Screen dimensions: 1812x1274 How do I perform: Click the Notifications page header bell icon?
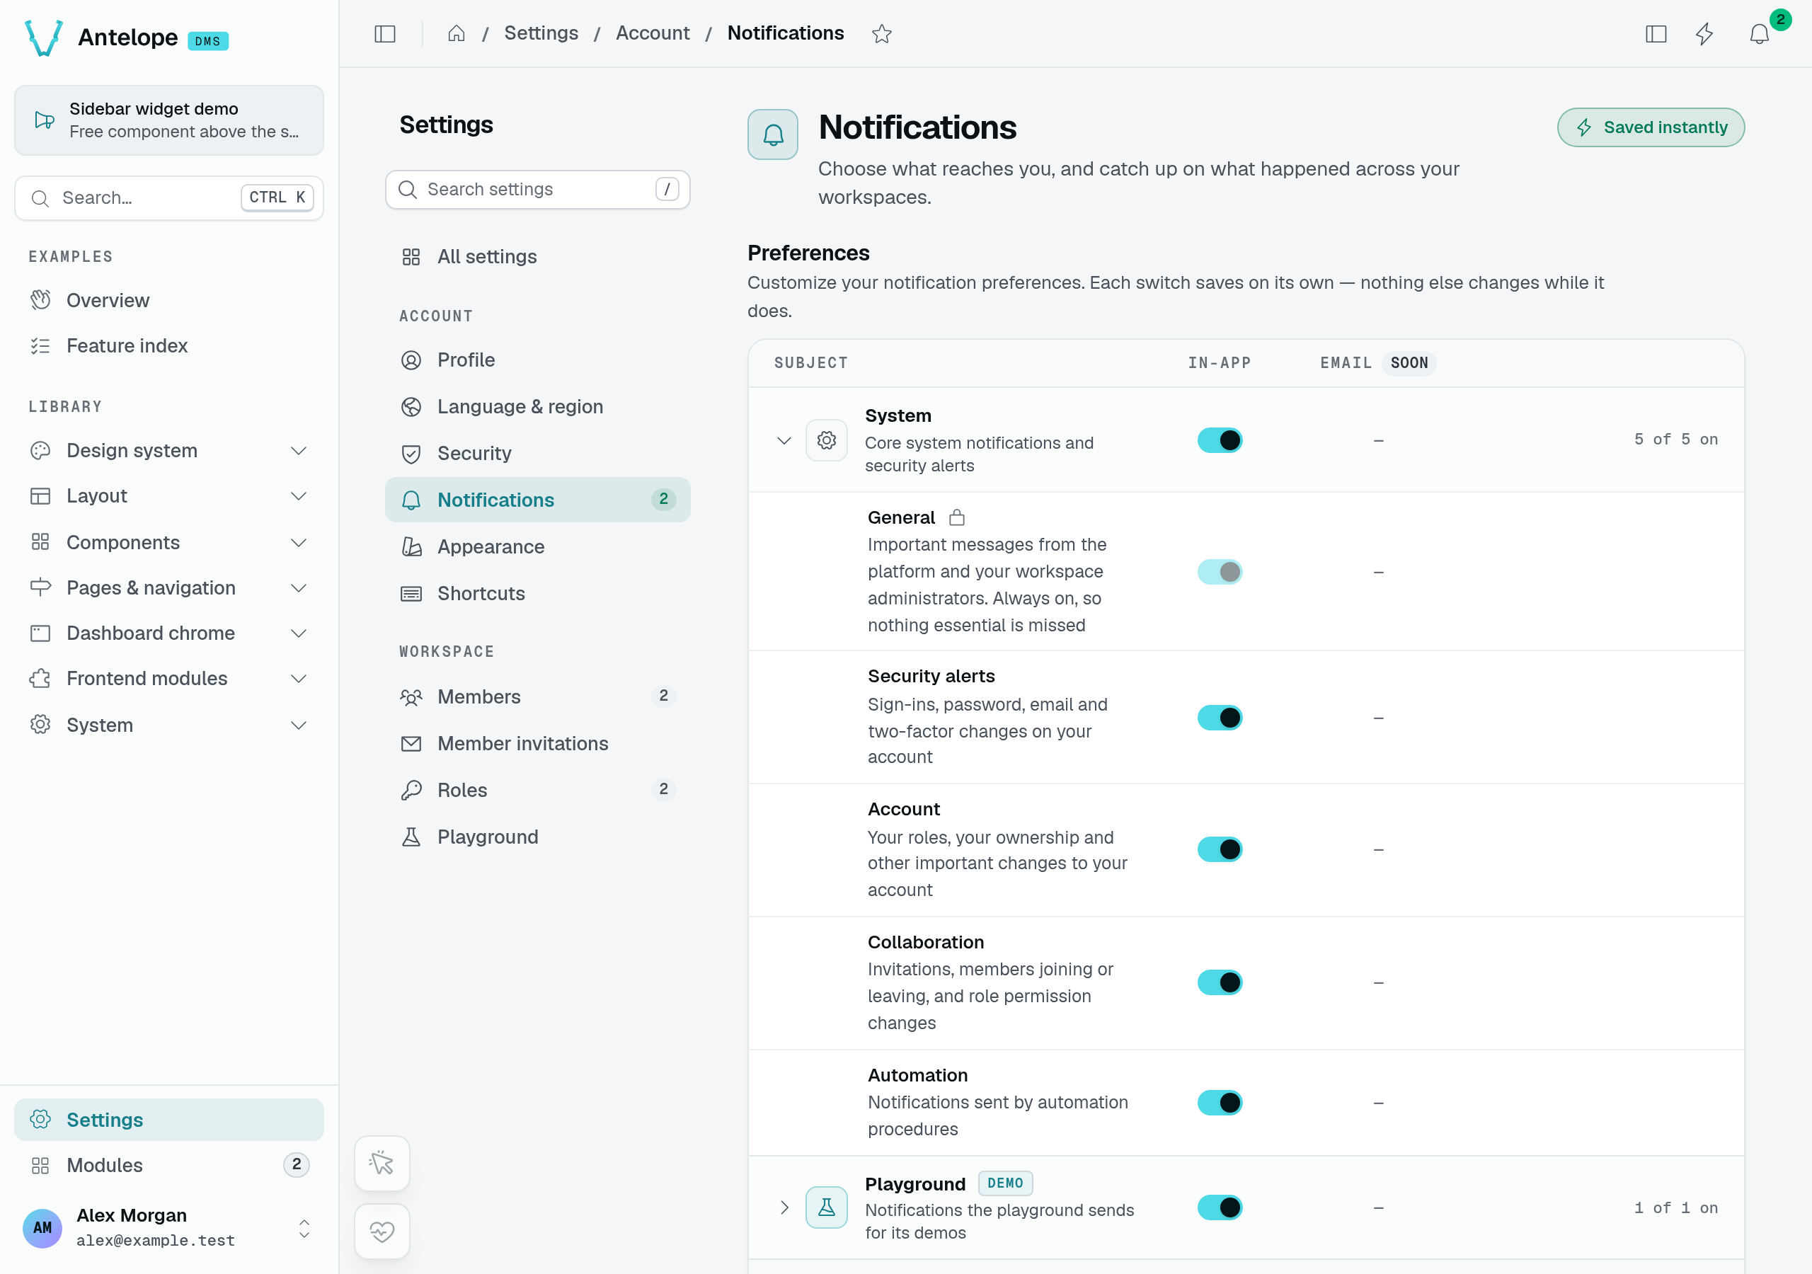click(773, 135)
